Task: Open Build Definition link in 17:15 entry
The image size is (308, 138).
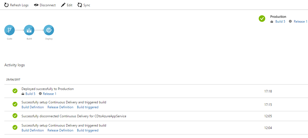Action: click(x=33, y=107)
